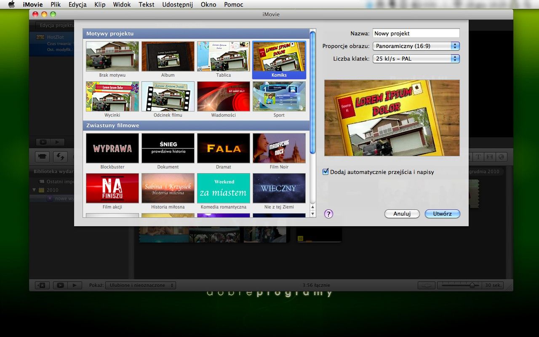Open the Plik menu
Viewport: 539px width, 337px height.
56,5
